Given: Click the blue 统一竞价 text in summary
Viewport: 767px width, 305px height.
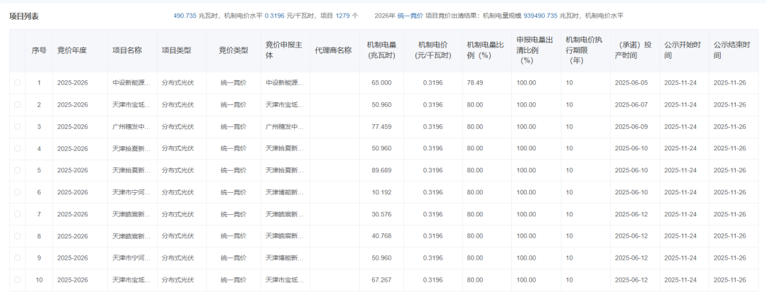Looking at the screenshot, I should click(410, 15).
